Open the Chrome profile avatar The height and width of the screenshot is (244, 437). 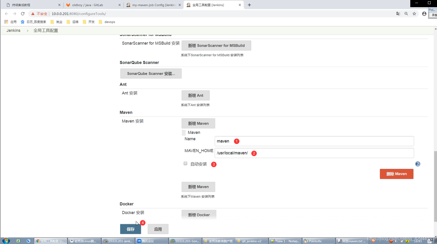click(424, 13)
